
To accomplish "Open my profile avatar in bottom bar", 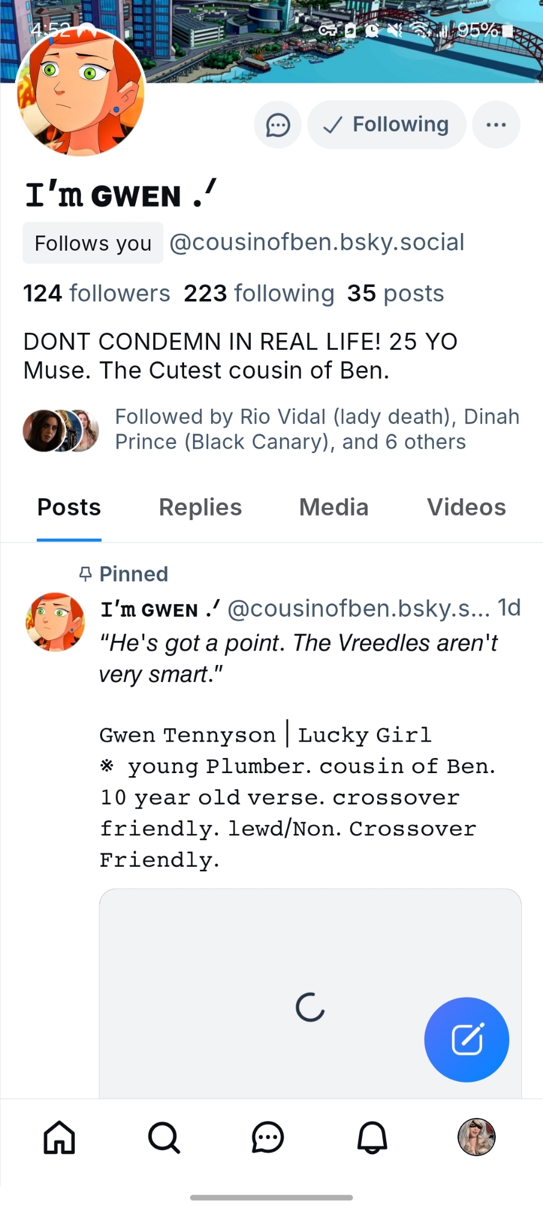I will 477,1137.
